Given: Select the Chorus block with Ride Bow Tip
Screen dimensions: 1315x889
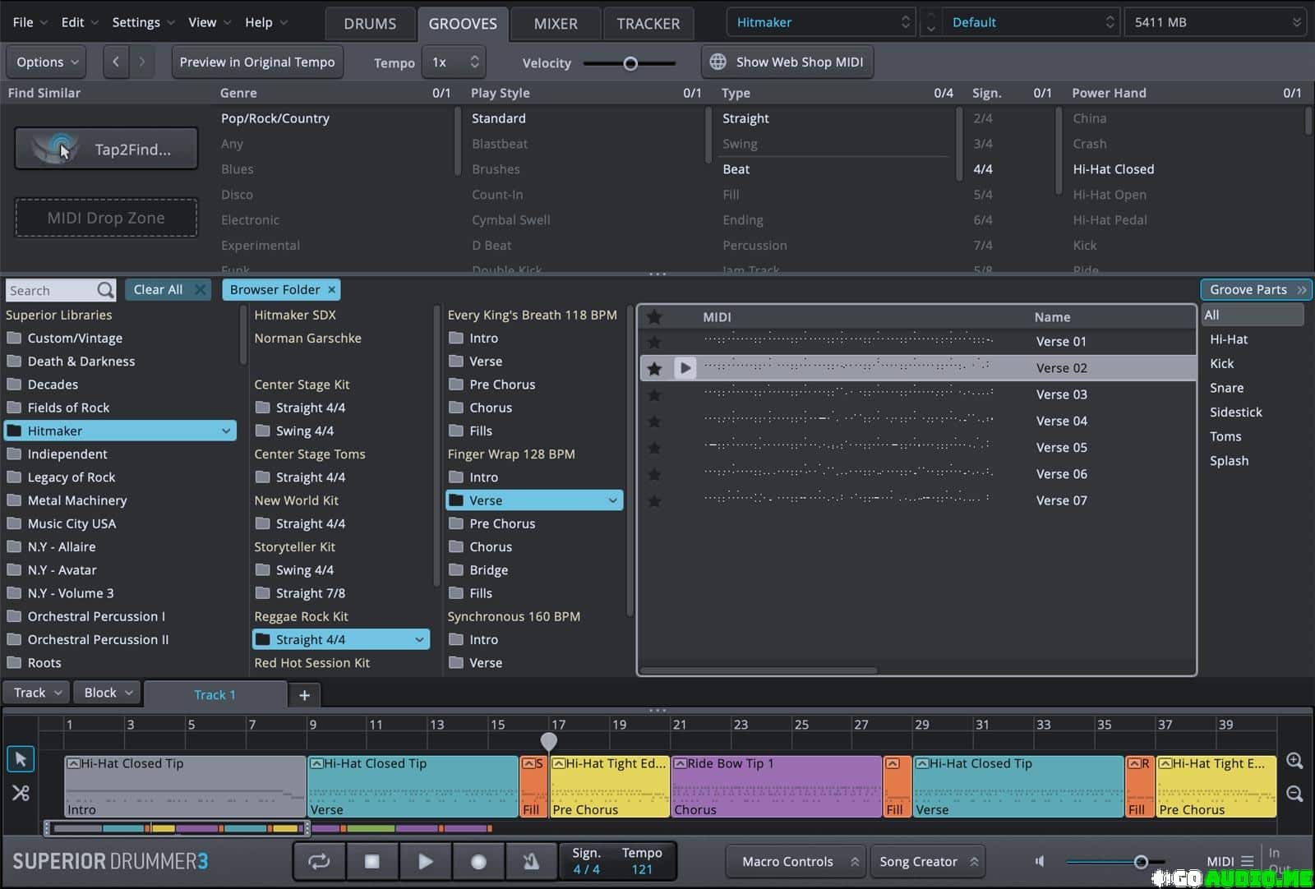Looking at the screenshot, I should pyautogui.click(x=776, y=786).
